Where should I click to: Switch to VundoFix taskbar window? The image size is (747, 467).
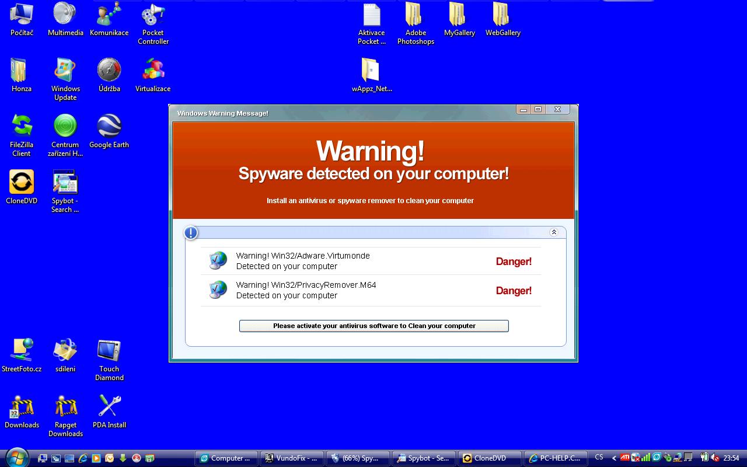click(x=291, y=458)
